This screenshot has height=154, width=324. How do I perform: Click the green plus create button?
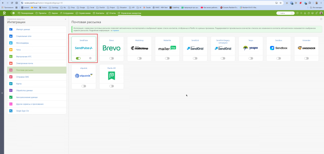click(x=13, y=13)
